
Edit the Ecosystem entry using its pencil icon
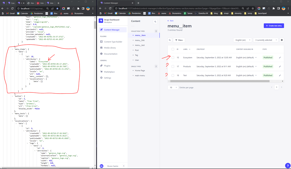(x=280, y=57)
